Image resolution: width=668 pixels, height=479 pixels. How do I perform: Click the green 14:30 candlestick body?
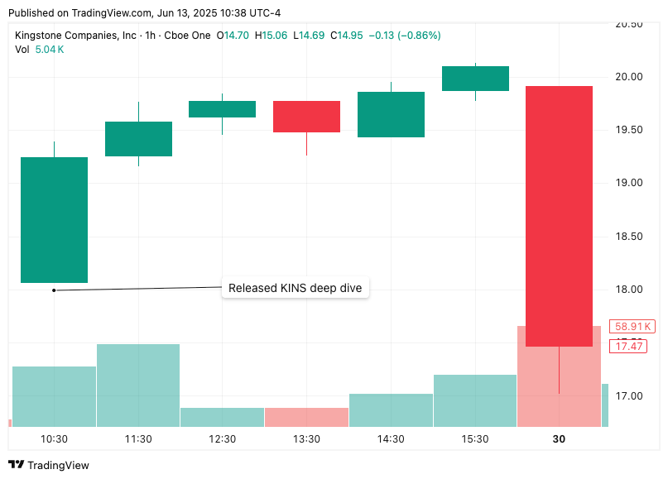tap(391, 114)
